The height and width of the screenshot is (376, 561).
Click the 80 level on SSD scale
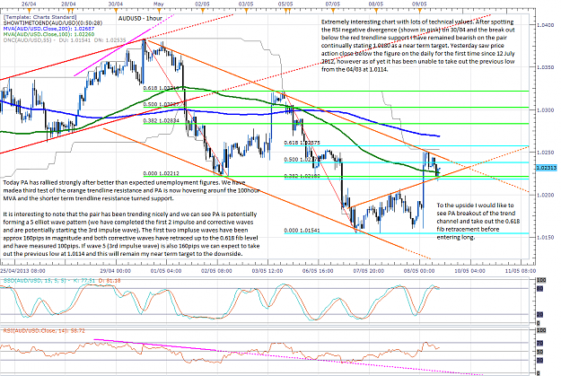540,288
